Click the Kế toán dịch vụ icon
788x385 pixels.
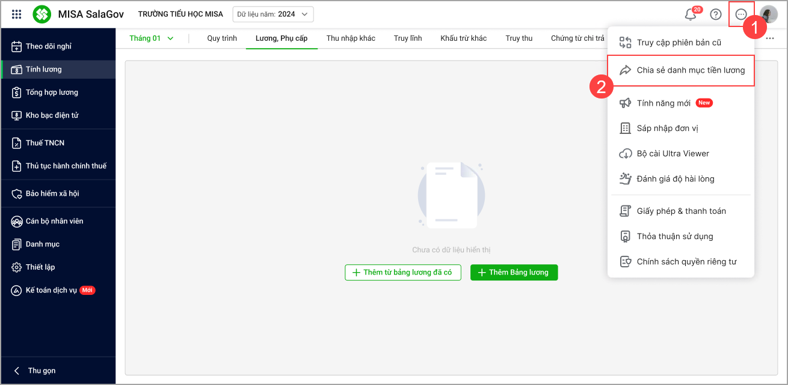17,290
